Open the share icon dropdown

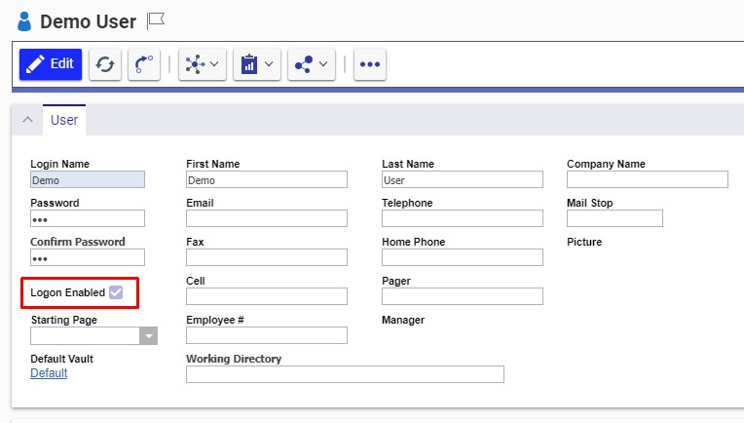[312, 64]
